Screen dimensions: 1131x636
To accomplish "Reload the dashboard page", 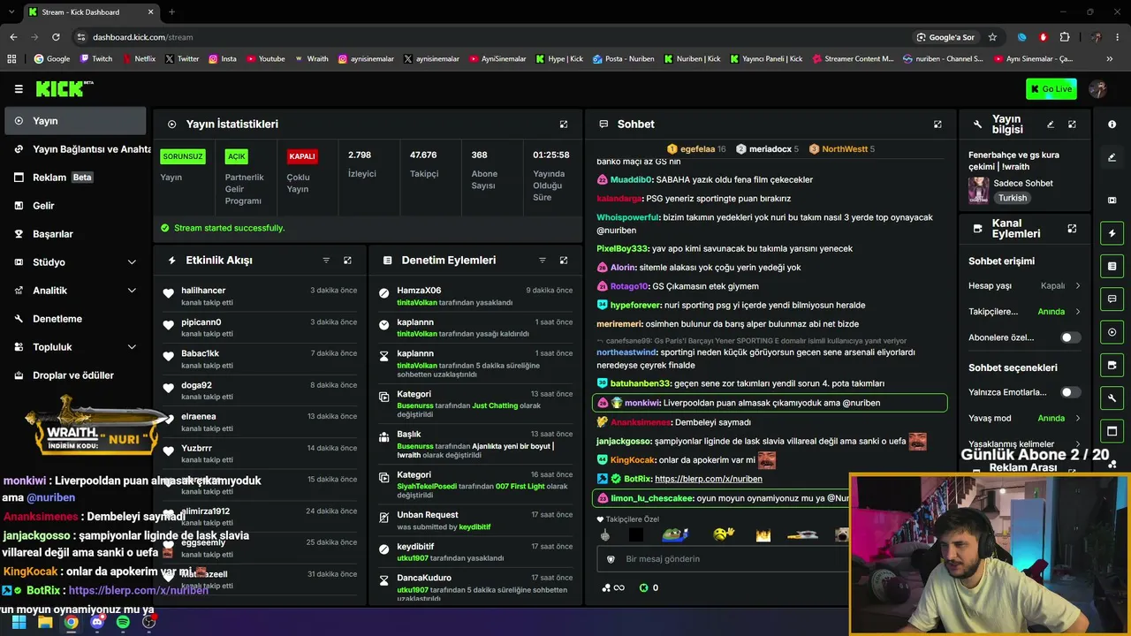I will coord(56,37).
